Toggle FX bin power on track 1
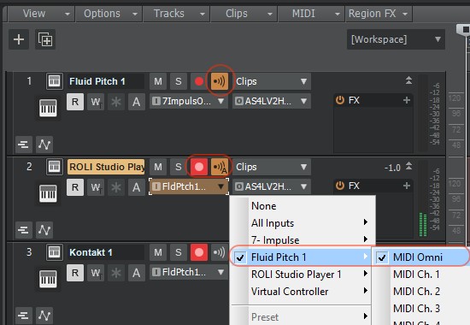The image size is (470, 325). coord(340,100)
